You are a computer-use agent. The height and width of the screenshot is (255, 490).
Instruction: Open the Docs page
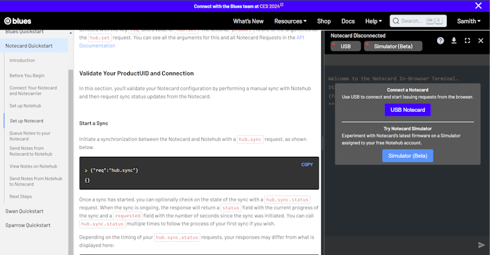point(348,21)
